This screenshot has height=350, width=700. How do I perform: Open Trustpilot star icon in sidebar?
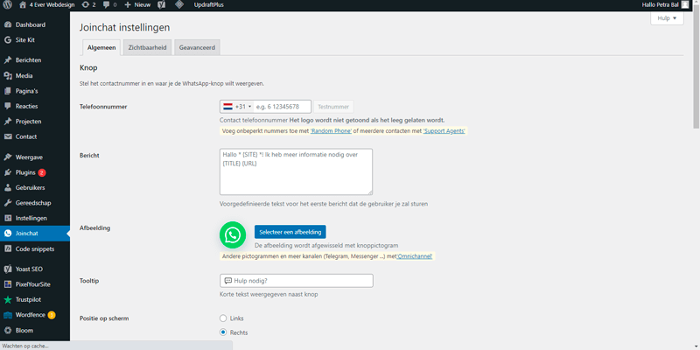(x=8, y=299)
